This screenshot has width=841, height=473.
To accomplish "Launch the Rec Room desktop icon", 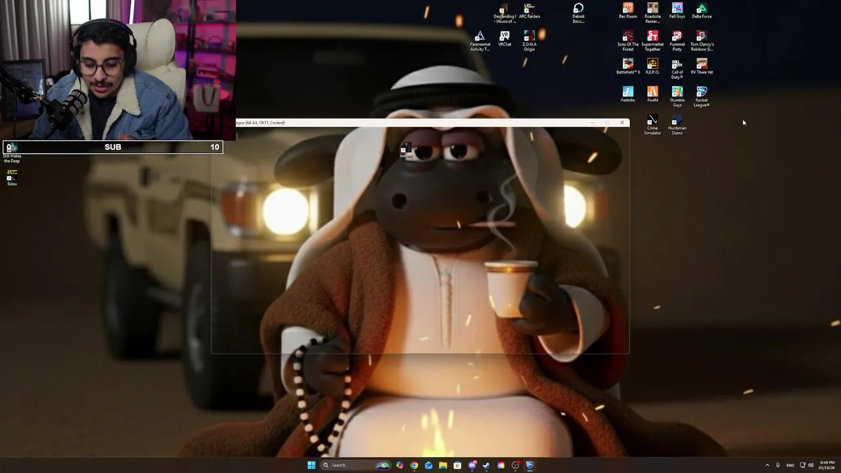I will pos(628,11).
